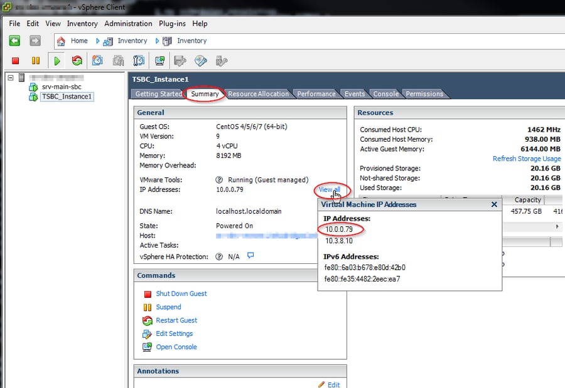Open the Inventory menu

(x=82, y=23)
